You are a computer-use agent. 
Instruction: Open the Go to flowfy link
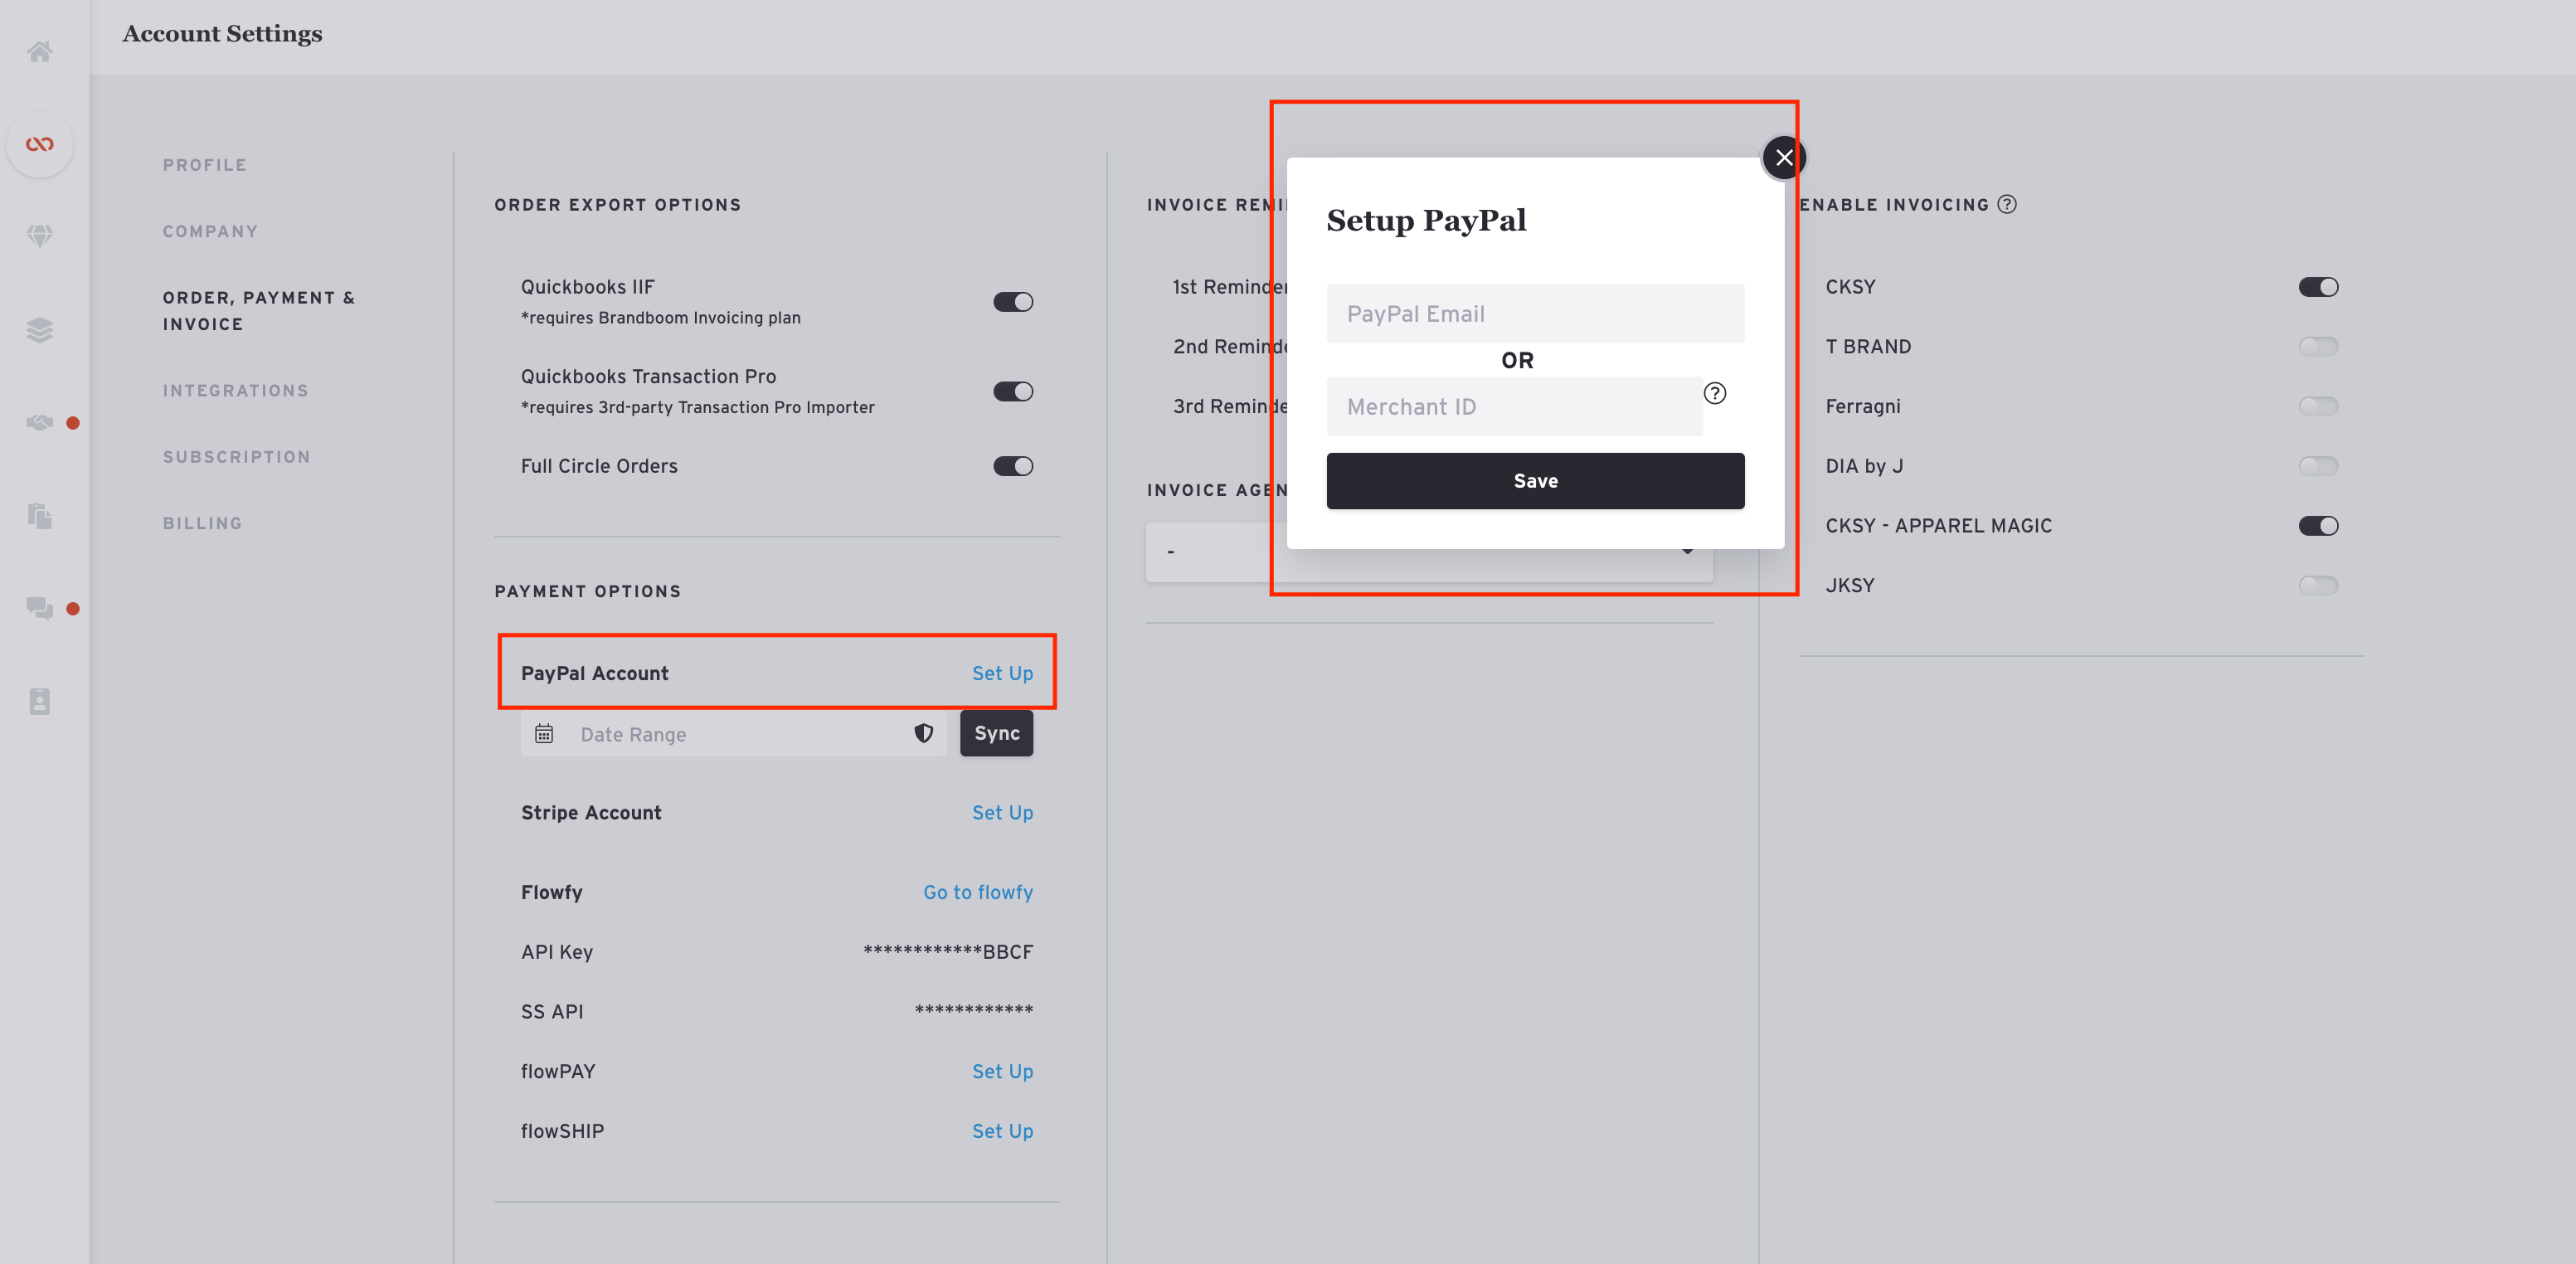point(977,892)
